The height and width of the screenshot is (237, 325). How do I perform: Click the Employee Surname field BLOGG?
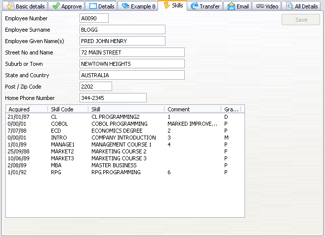[x=122, y=30]
